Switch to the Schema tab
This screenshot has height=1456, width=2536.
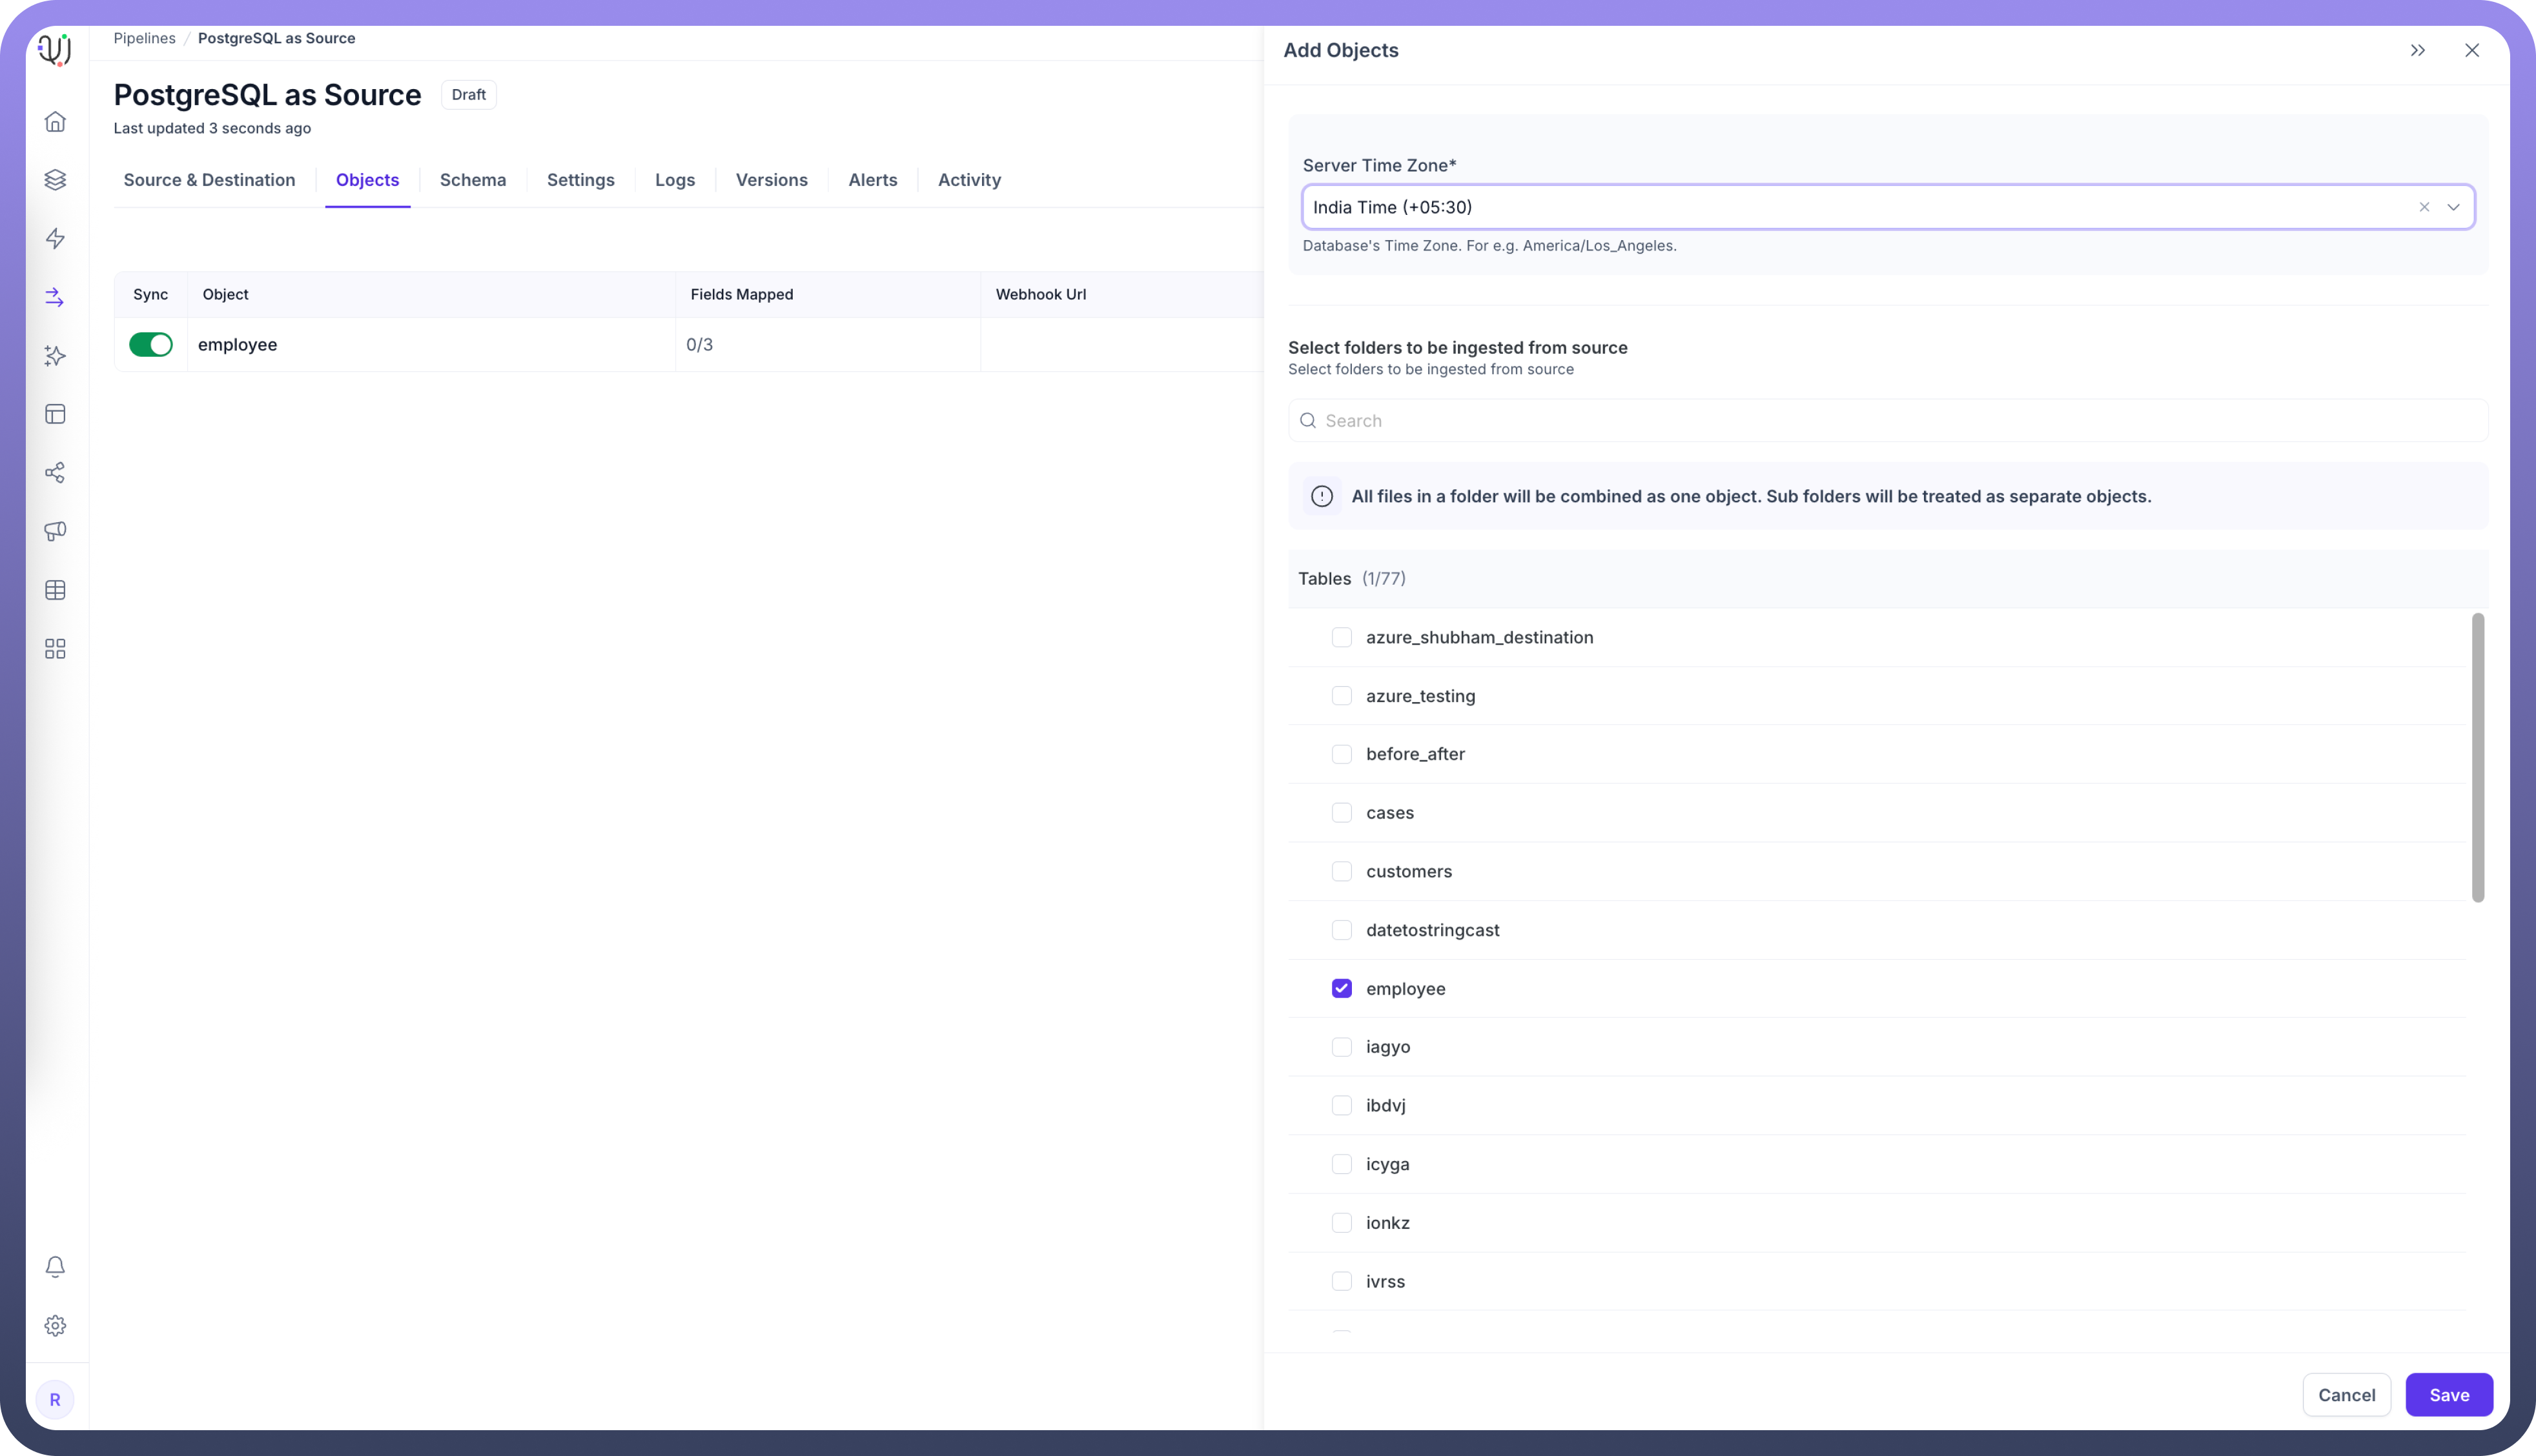[x=472, y=180]
